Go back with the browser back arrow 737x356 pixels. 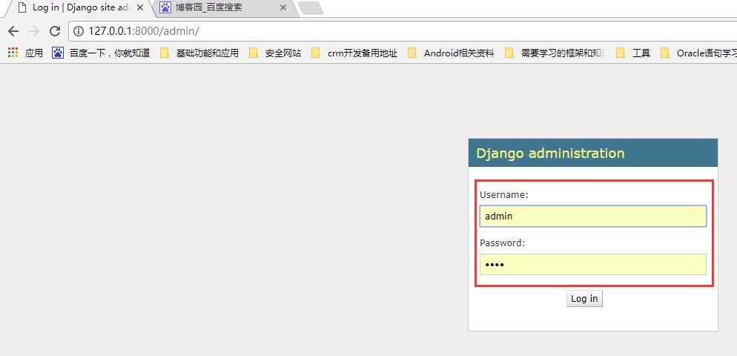tap(13, 31)
